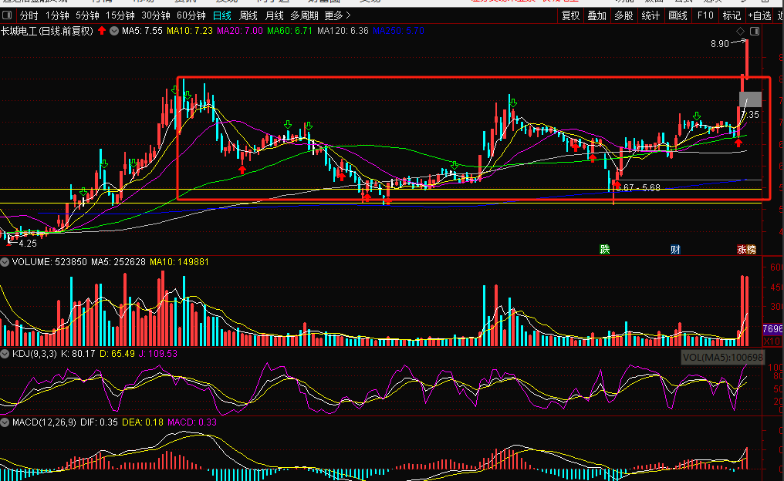Image resolution: width=784 pixels, height=481 pixels.
Task: Toggle the left sidebar panel icon
Action: tap(8, 15)
